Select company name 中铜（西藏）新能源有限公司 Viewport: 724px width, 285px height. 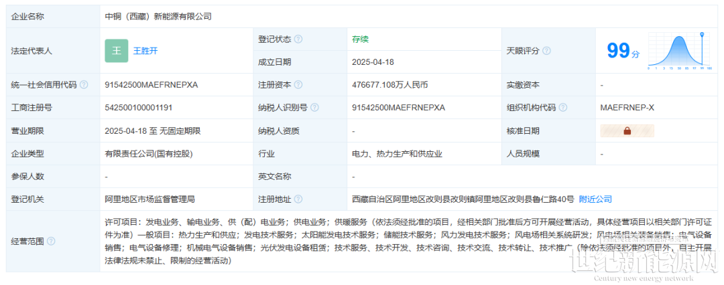point(158,17)
